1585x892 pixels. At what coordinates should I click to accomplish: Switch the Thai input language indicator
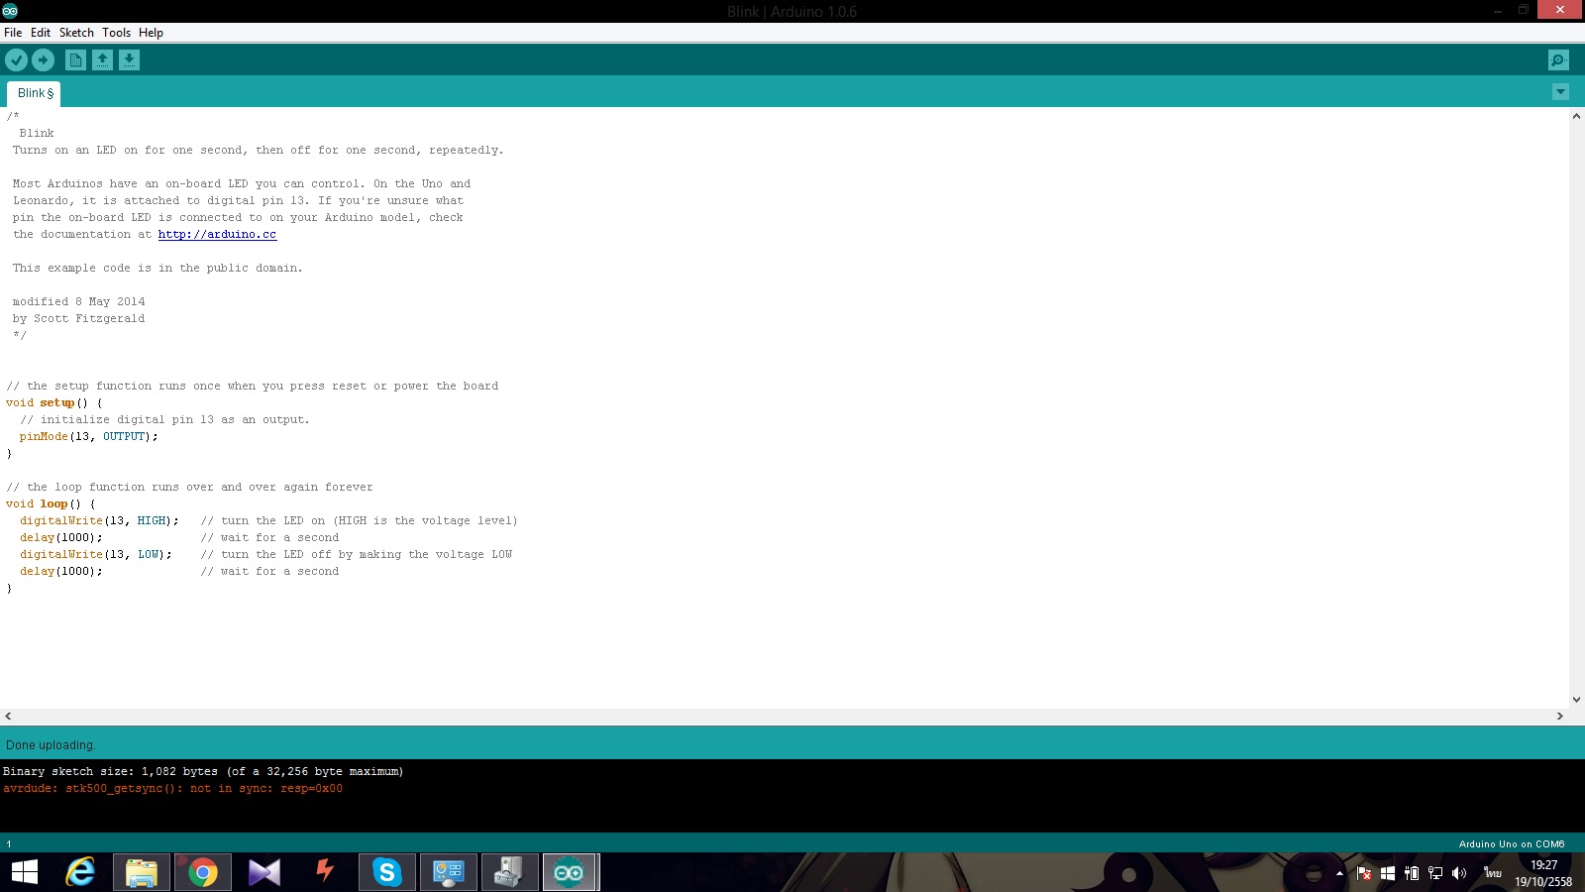click(x=1493, y=873)
